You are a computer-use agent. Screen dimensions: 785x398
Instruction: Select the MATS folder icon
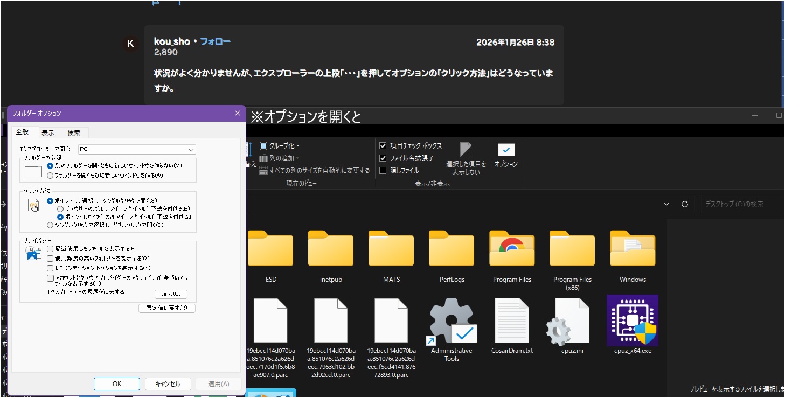point(391,249)
